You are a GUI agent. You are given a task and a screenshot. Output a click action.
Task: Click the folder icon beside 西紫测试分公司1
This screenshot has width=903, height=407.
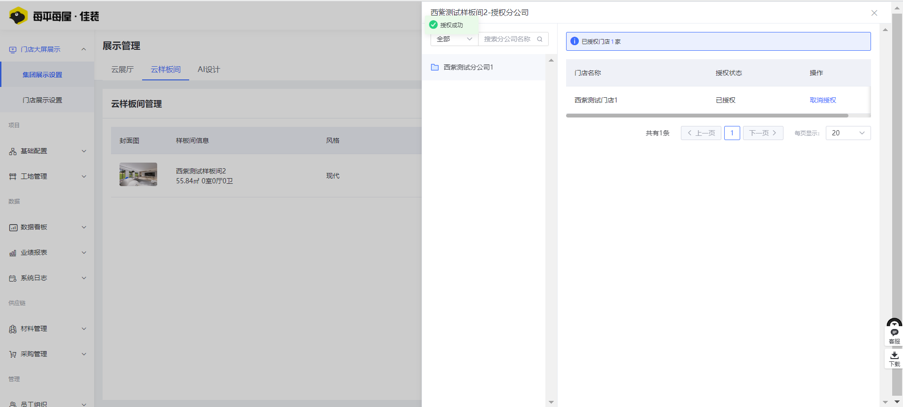(x=435, y=67)
